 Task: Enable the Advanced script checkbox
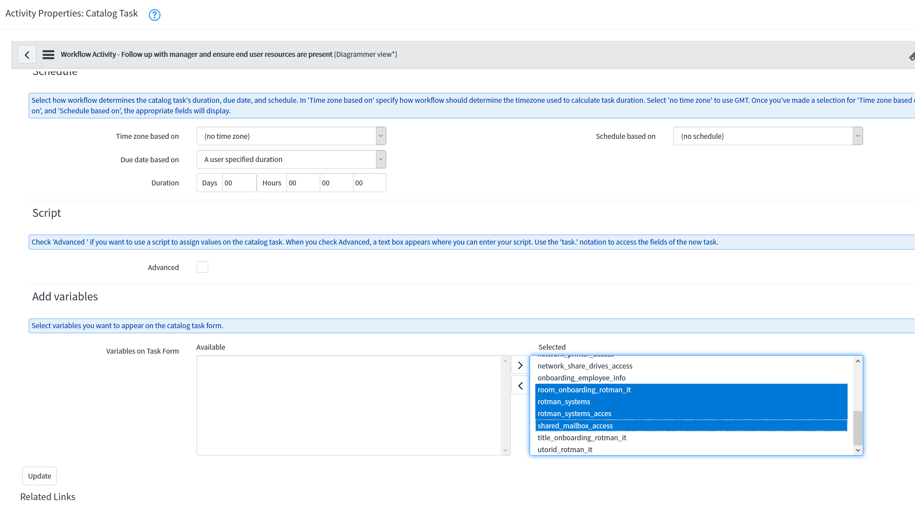tap(202, 267)
